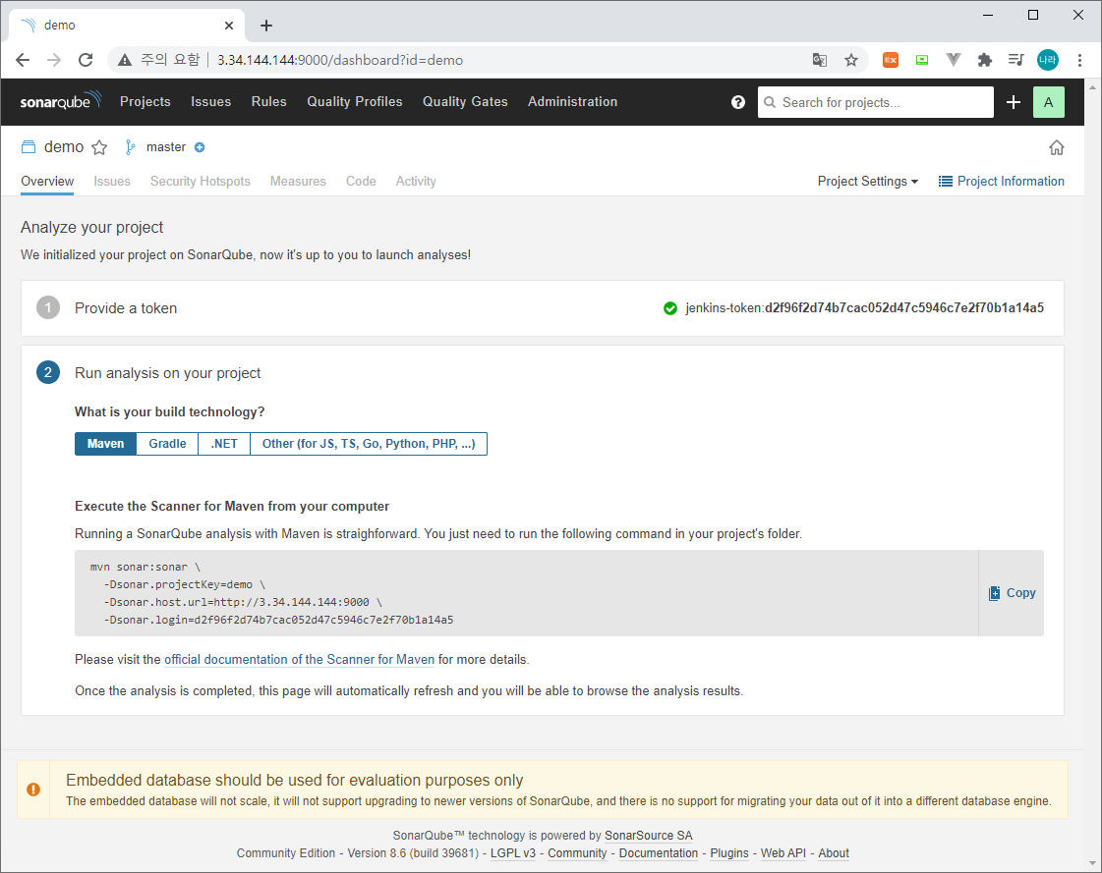Select Maven build technology
This screenshot has width=1102, height=873.
(x=105, y=444)
